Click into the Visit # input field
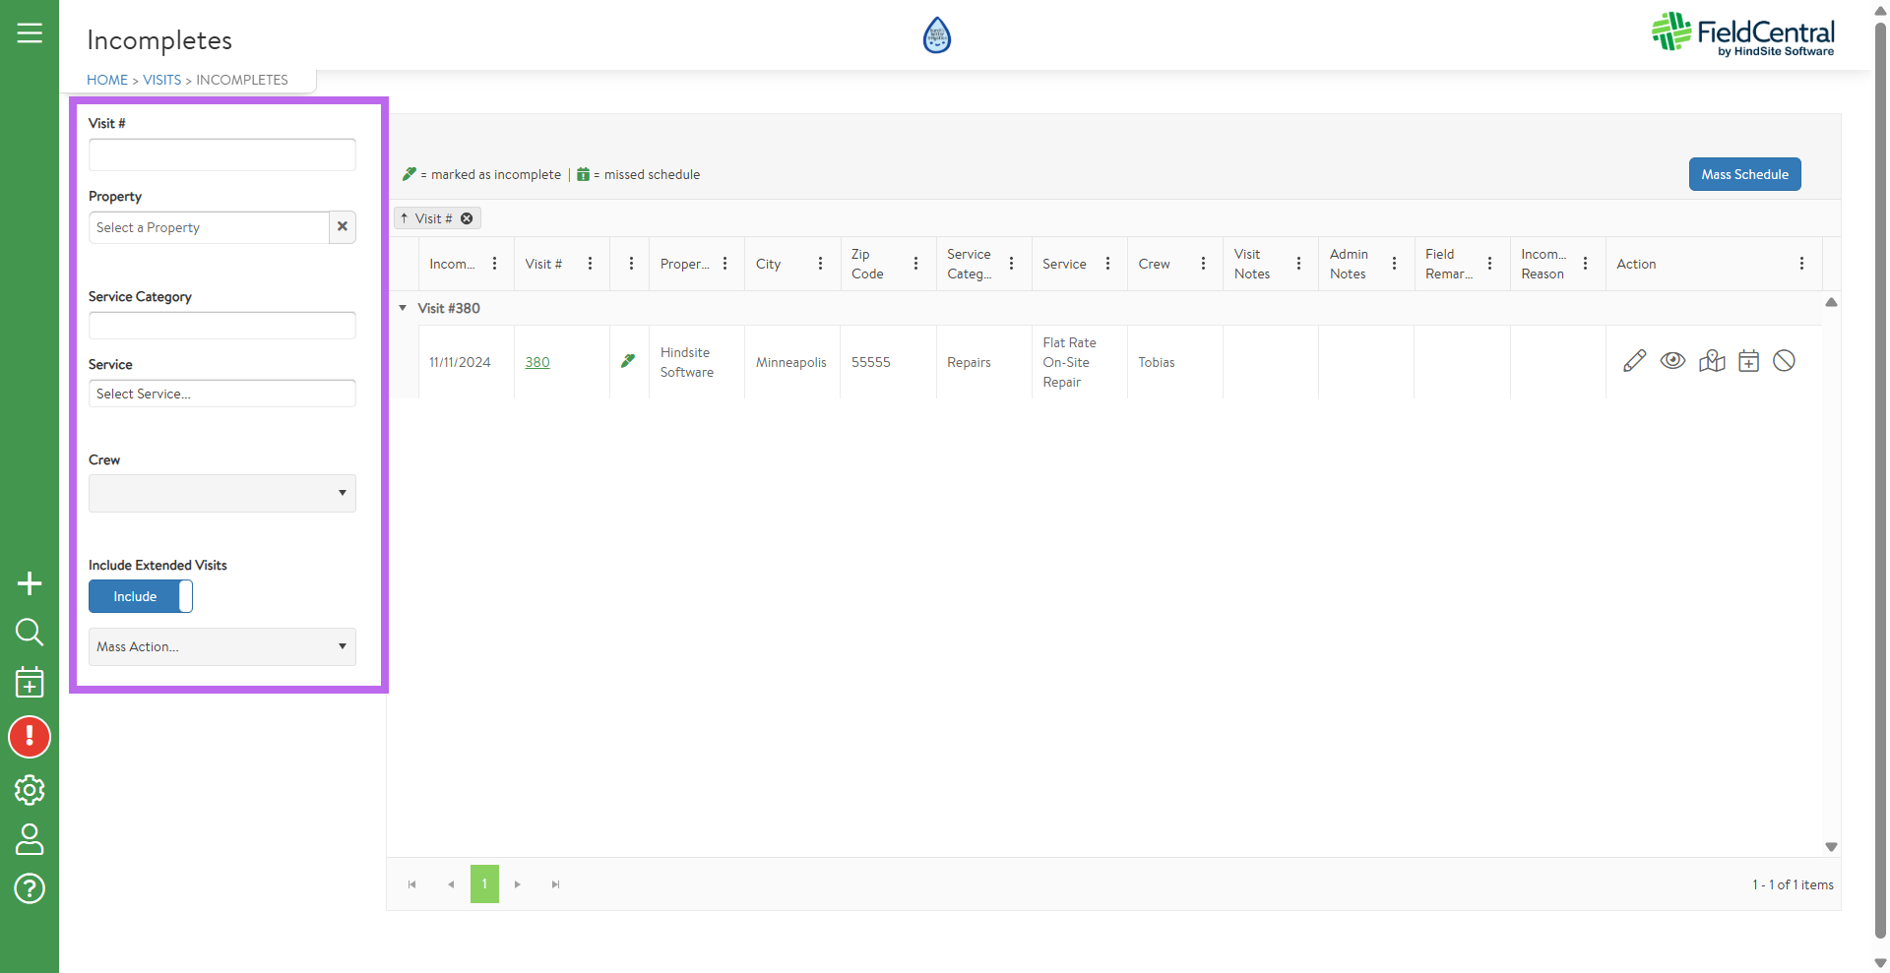The image size is (1890, 973). pos(222,154)
